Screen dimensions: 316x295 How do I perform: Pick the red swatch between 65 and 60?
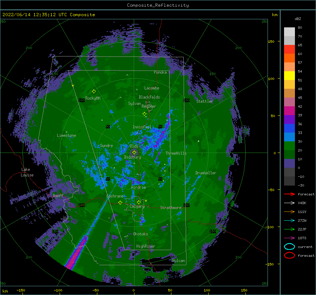(289, 49)
